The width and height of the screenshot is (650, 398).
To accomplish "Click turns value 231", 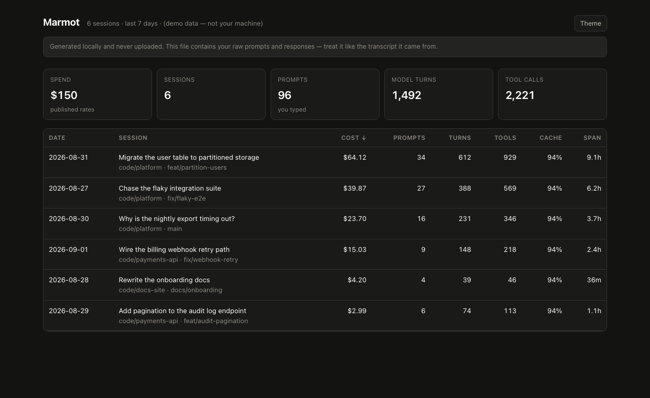I will coord(465,218).
